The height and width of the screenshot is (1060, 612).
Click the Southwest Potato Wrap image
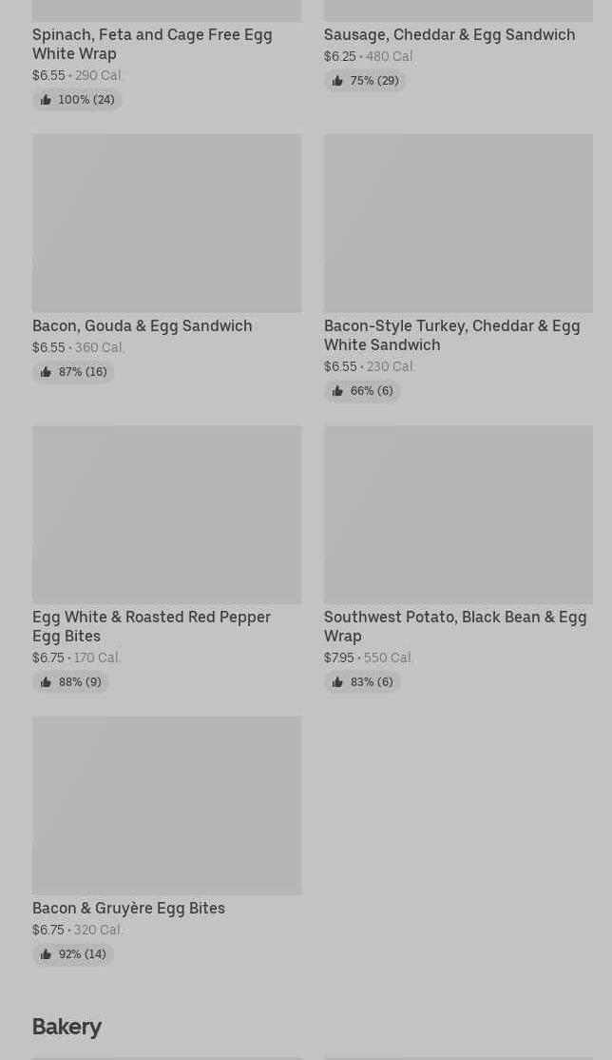coord(458,514)
